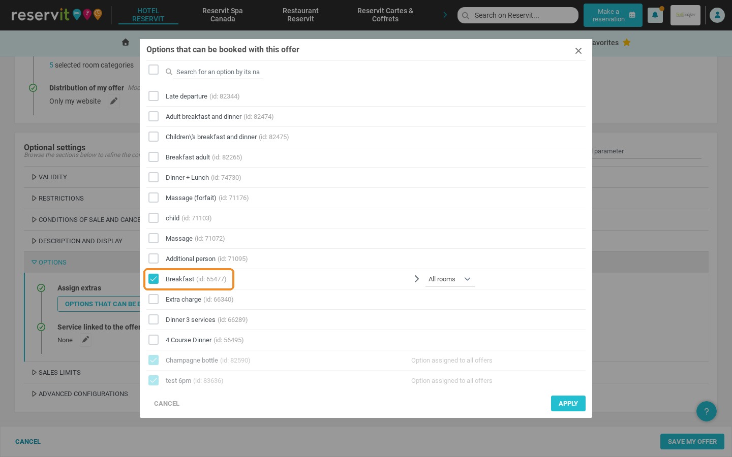Check the Late departure option
732x457 pixels.
(154, 96)
